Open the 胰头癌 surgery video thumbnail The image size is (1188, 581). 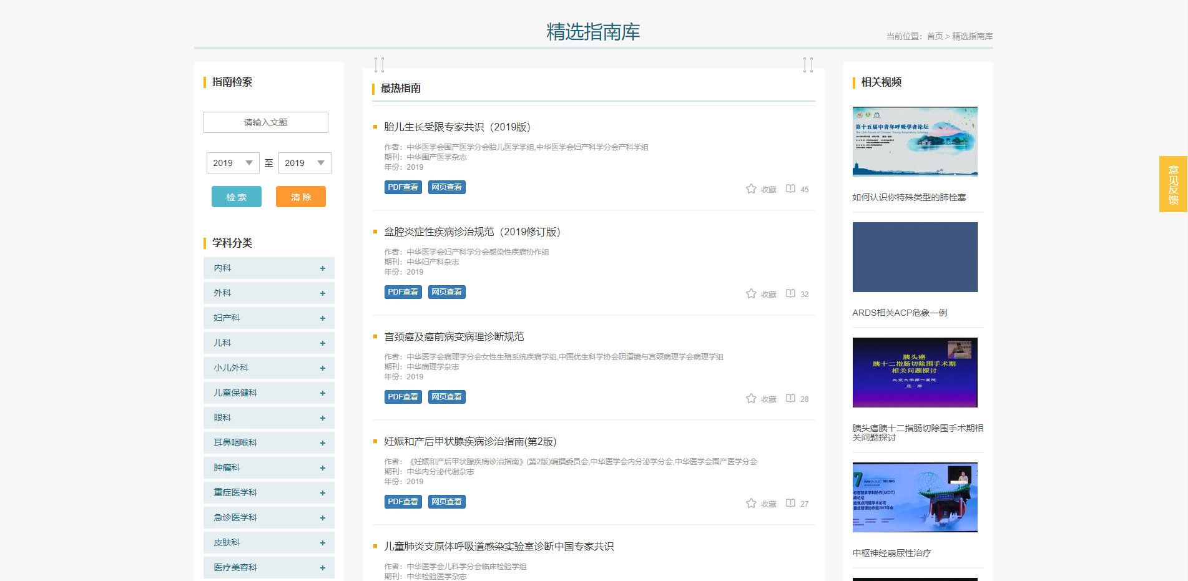(915, 373)
